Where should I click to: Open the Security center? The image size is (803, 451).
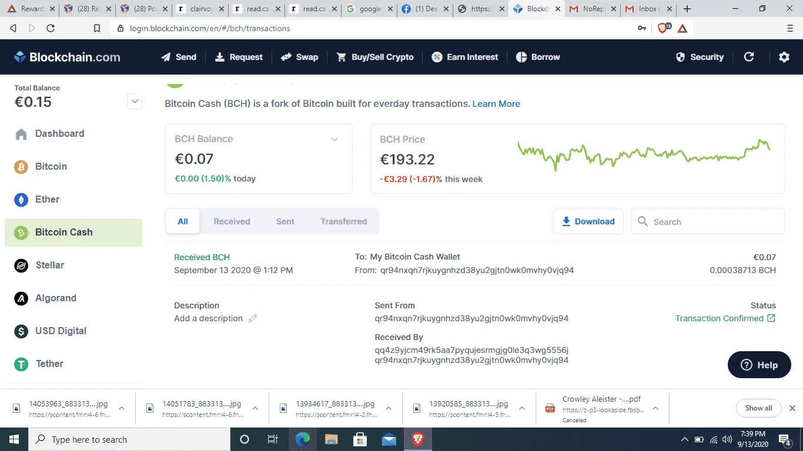coord(700,57)
